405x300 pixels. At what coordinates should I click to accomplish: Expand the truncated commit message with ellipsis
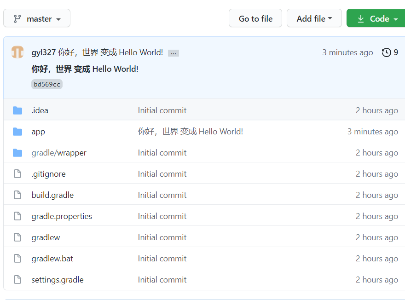[x=173, y=52]
